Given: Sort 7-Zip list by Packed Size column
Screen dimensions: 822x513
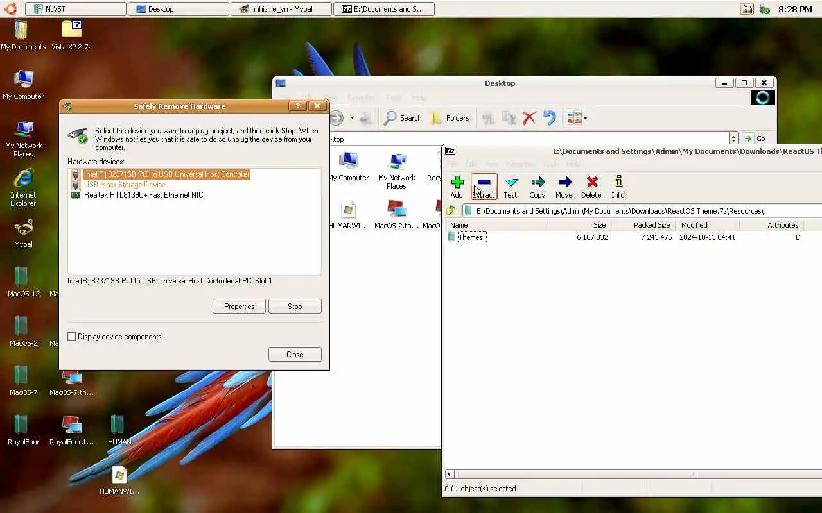Looking at the screenshot, I should pyautogui.click(x=643, y=225).
